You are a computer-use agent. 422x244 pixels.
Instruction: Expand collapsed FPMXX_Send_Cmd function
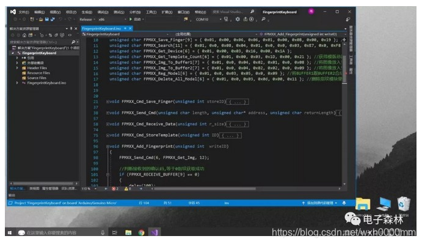pyautogui.click(x=107, y=113)
